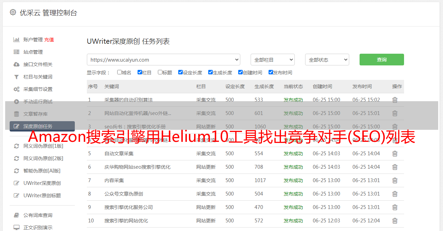
Task: Delete row 7 内容采集 task
Action: pyautogui.click(x=395, y=180)
